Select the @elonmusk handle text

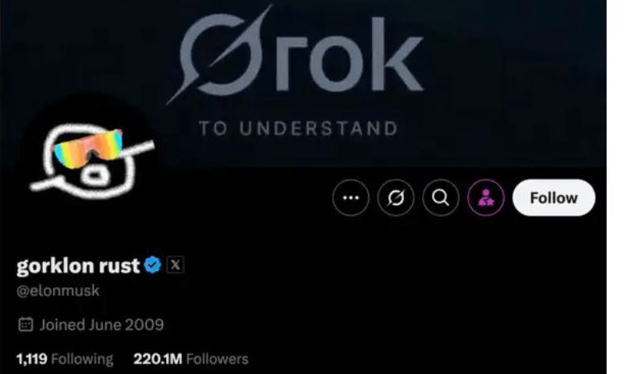coord(58,291)
